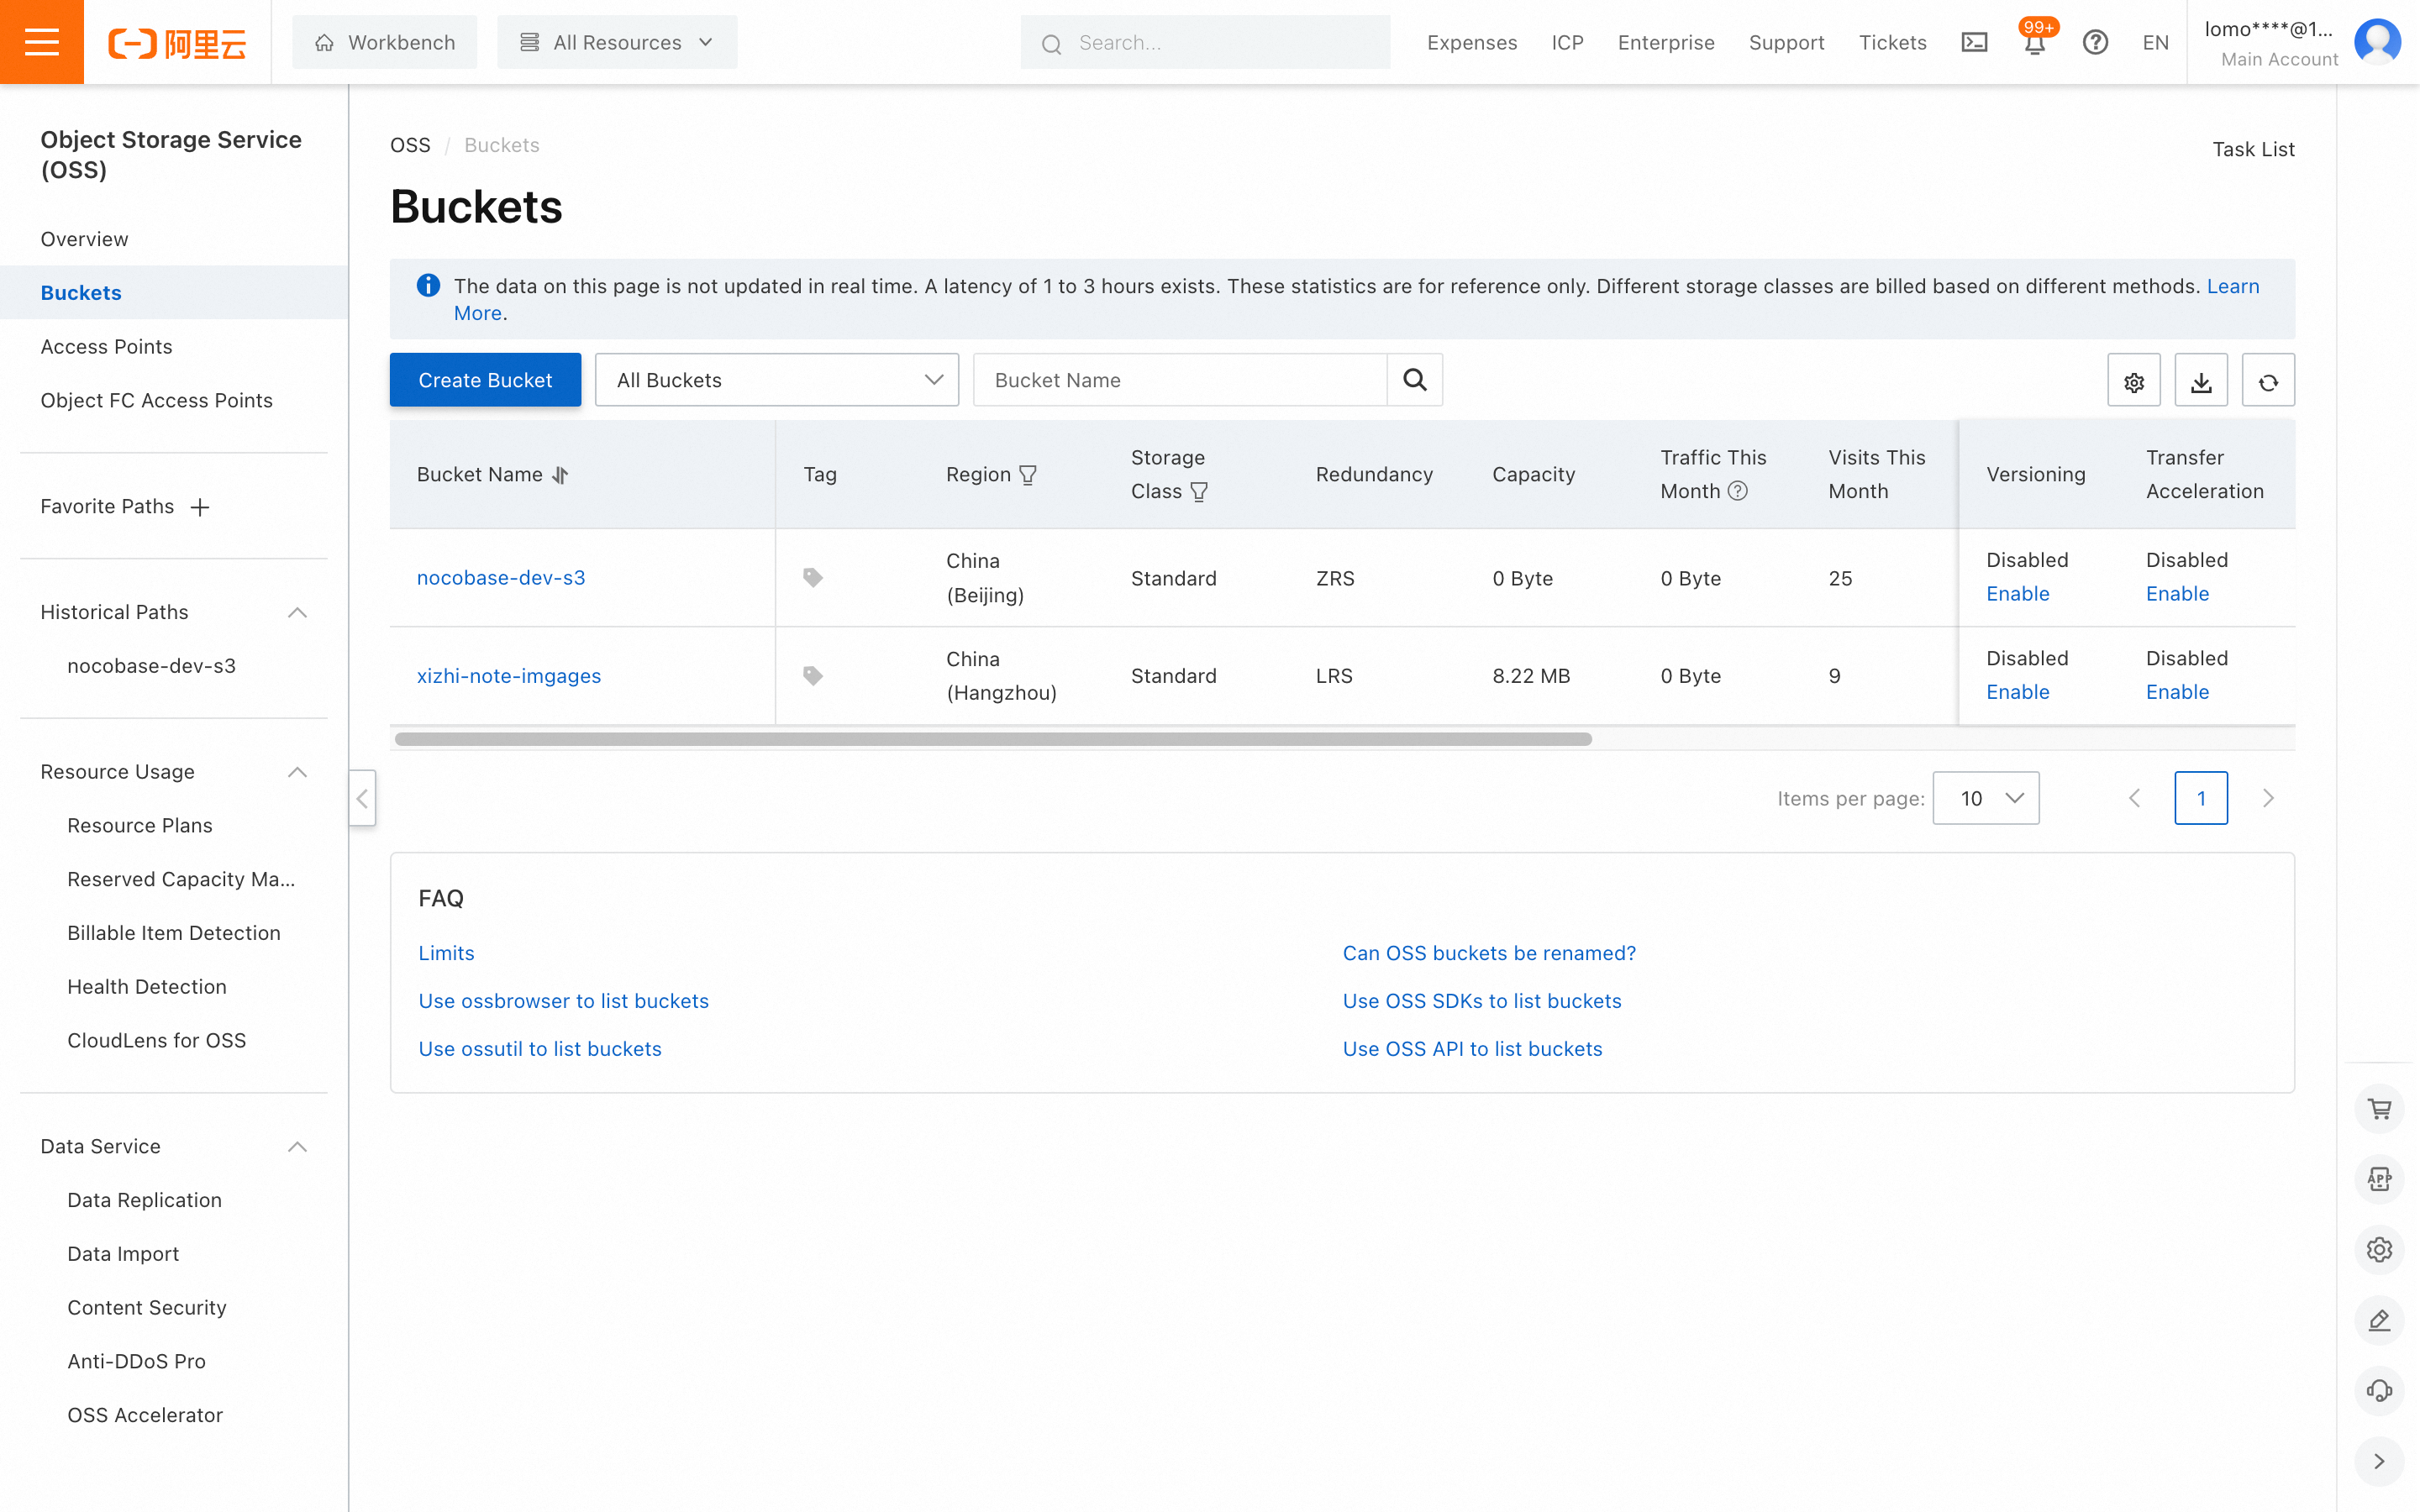Collapse the Historical Paths section
2420x1512 pixels.
click(x=297, y=612)
